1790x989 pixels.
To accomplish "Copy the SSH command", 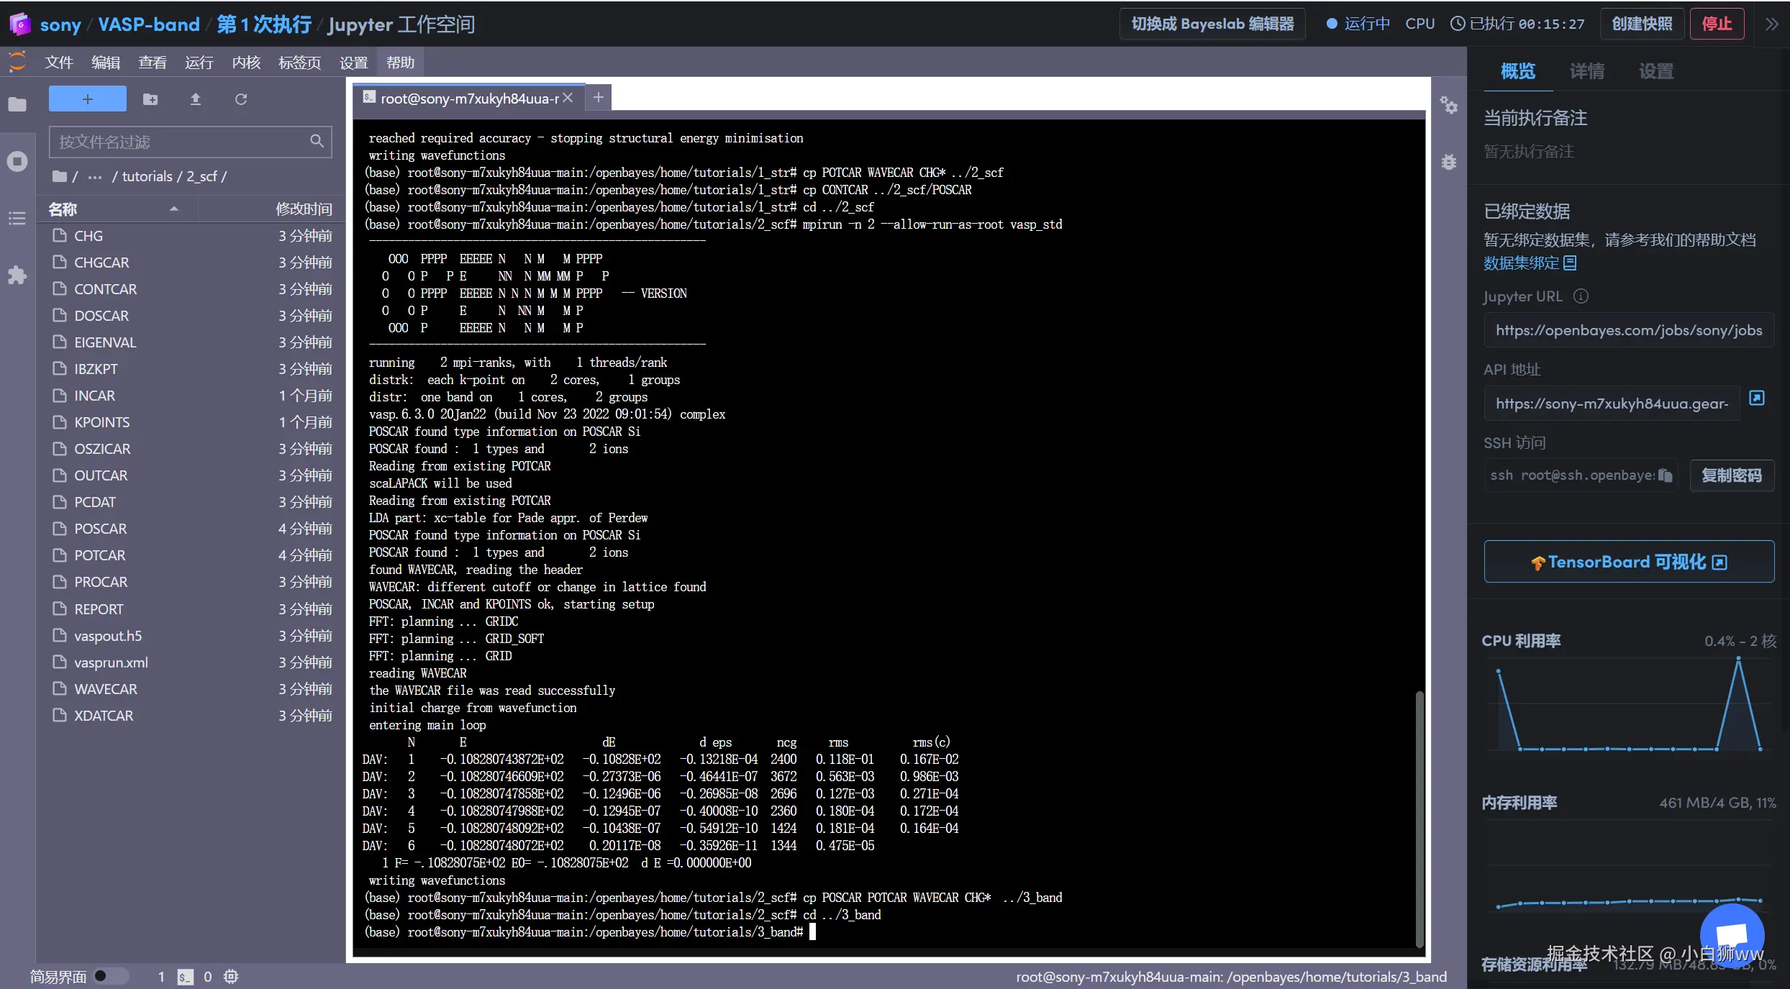I will [1665, 475].
